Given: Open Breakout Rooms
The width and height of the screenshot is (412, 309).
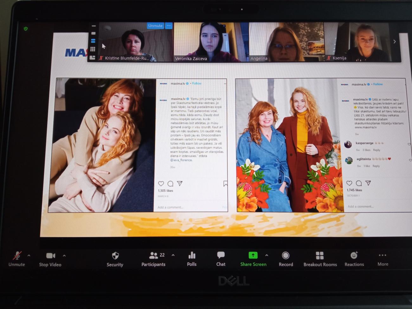Looking at the screenshot, I should (320, 259).
